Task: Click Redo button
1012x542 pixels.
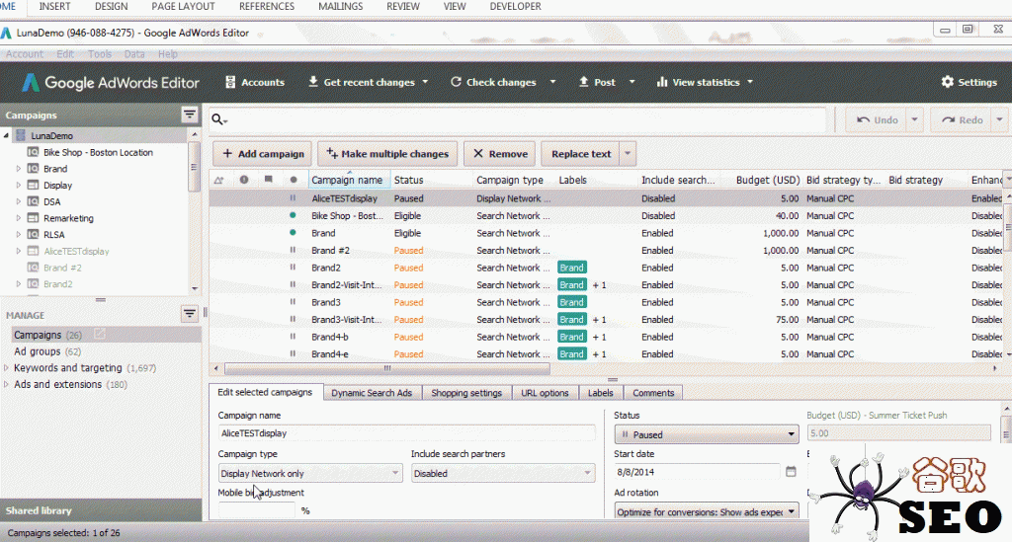Action: click(x=962, y=119)
